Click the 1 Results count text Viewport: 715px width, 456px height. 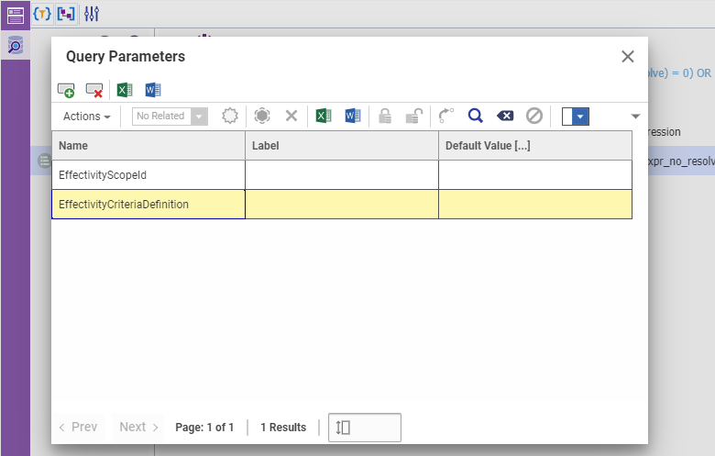283,428
